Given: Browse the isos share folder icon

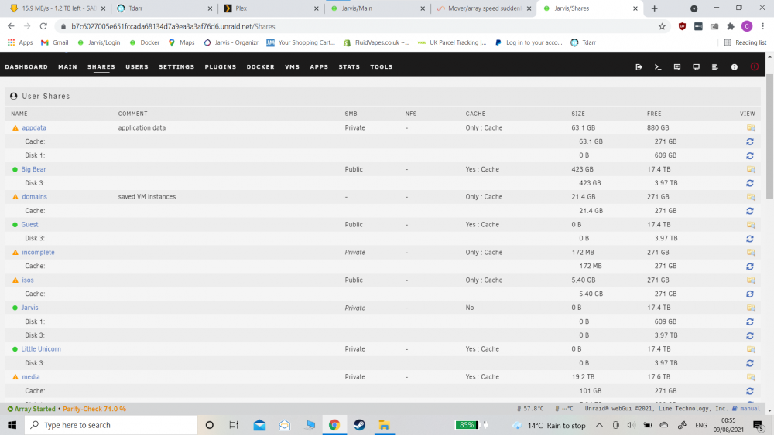Looking at the screenshot, I should [751, 280].
